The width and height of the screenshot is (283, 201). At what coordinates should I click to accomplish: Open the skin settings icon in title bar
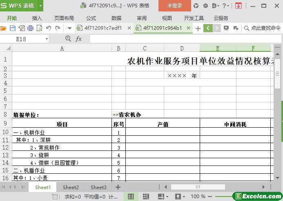coord(196,6)
